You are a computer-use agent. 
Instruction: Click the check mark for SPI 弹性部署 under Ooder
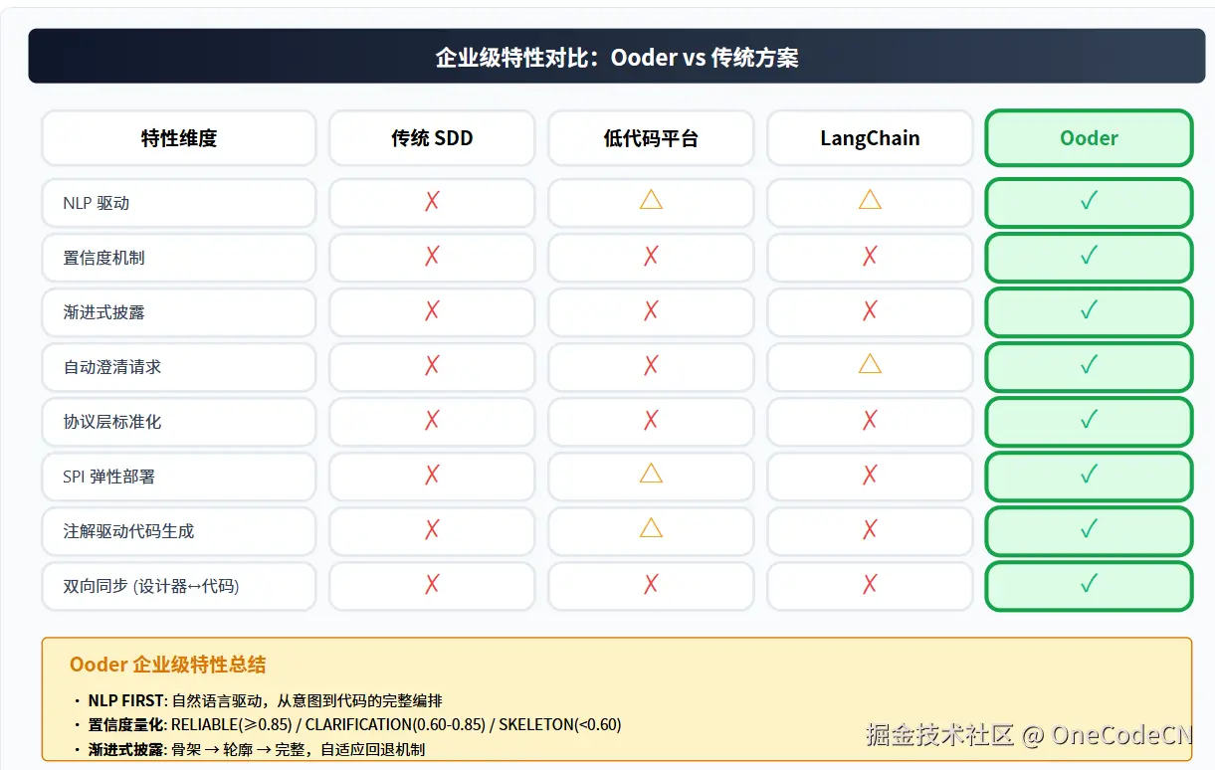click(1089, 475)
